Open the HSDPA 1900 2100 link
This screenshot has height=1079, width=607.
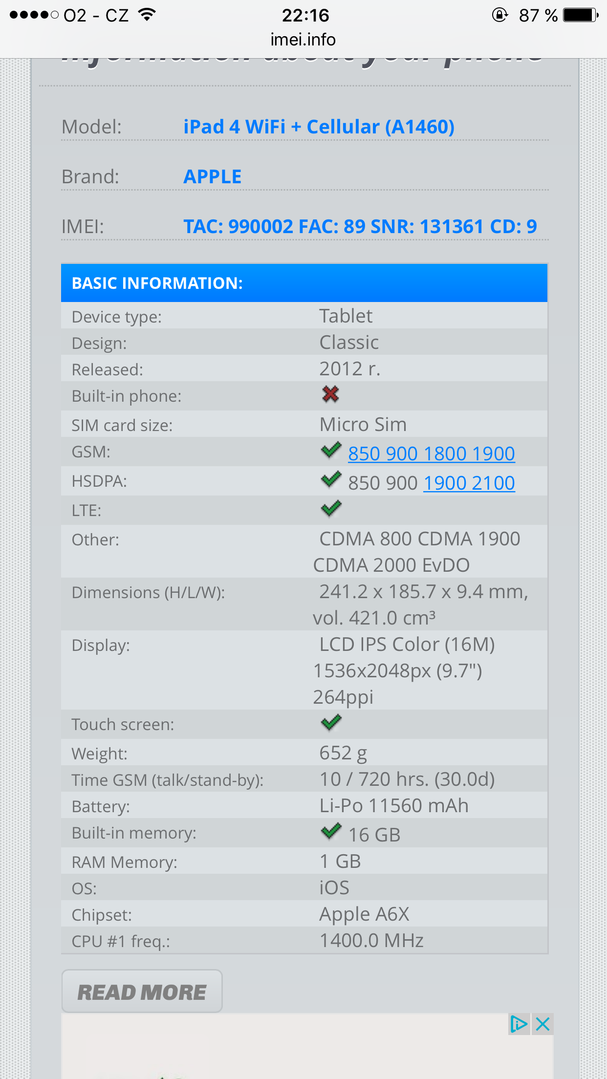[469, 483]
